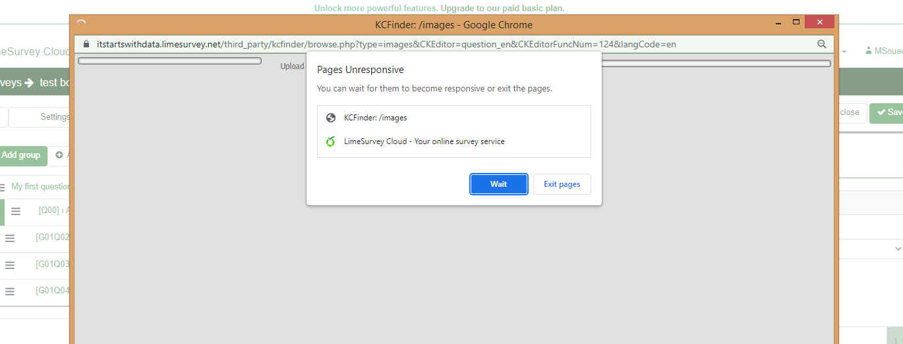Minimize the KCFinder Chrome window
Image resolution: width=903 pixels, height=344 pixels.
pos(778,22)
